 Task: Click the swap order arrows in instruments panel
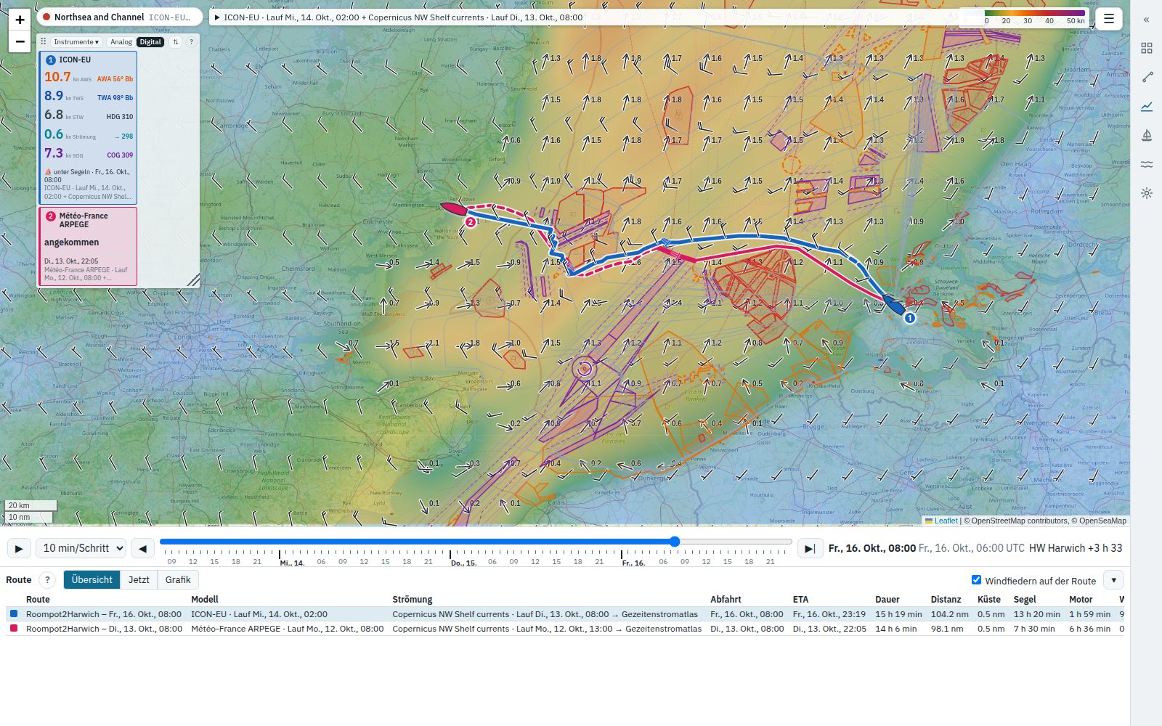176,42
